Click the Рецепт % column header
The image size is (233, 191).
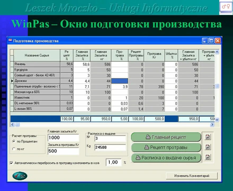pyautogui.click(x=66, y=55)
